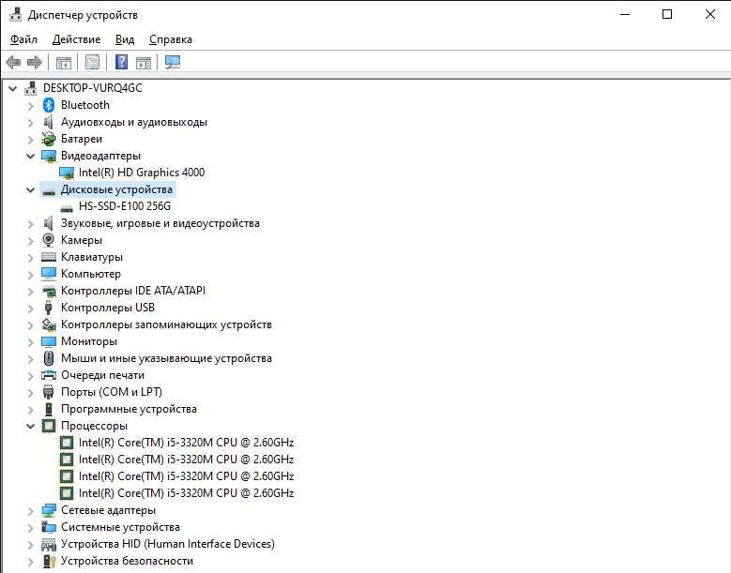Select HS-SSD-E100 256G disk device
Viewport: 731px width, 573px height.
click(125, 206)
